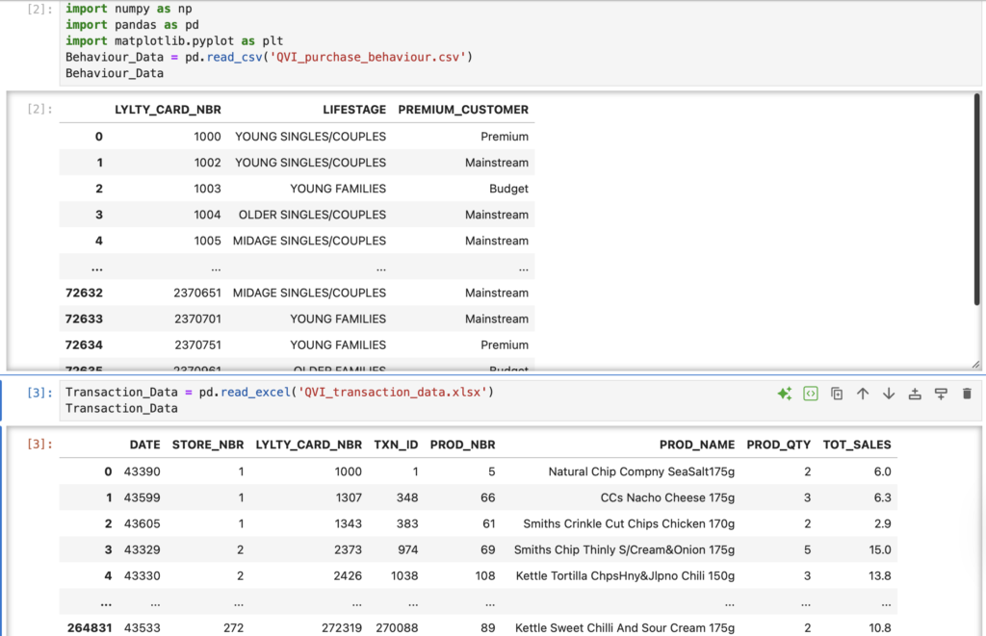Move the selected cell down
This screenshot has height=636, width=986.
click(x=889, y=394)
